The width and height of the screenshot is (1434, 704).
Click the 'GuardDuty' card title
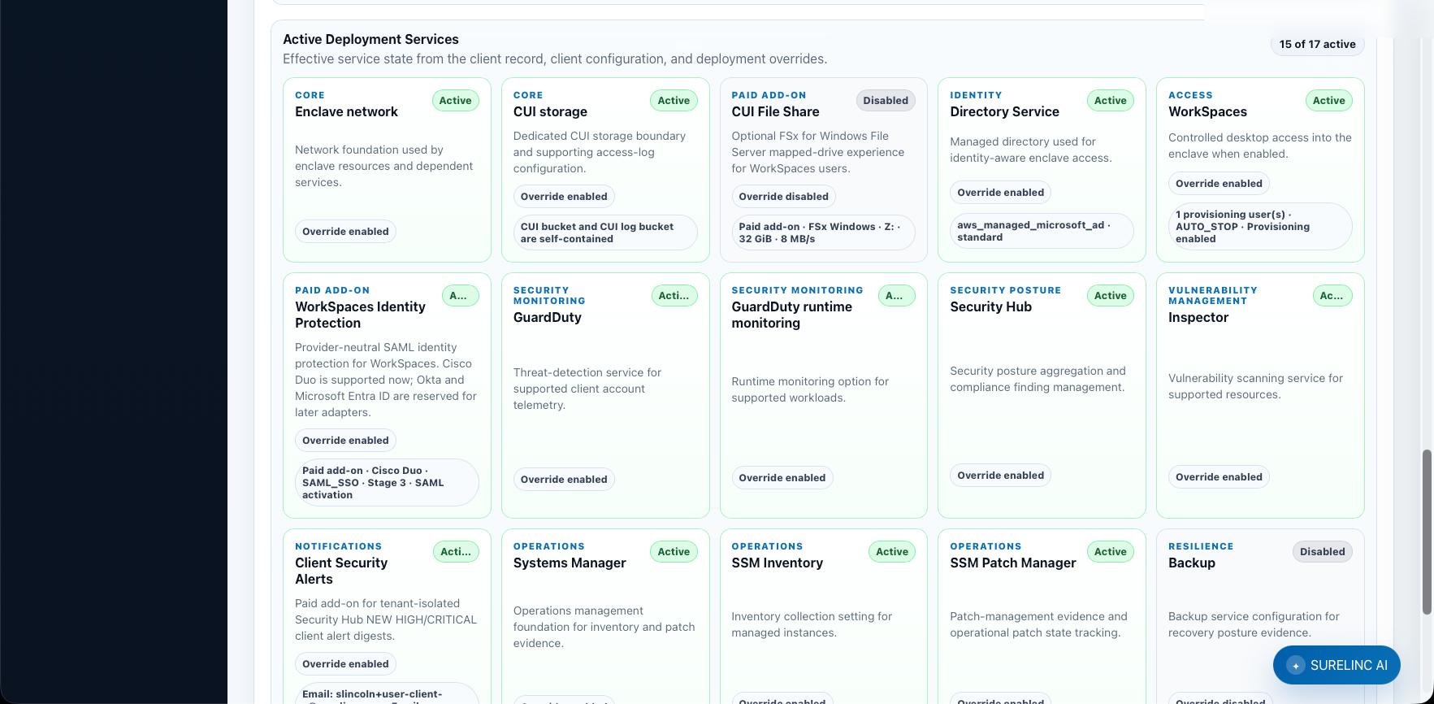coord(548,318)
